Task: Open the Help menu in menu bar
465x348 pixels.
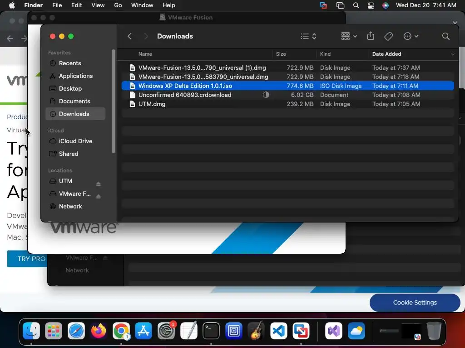Action: pos(169,5)
